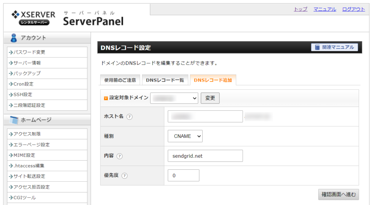Open the 設定対象ドメイン dropdown
373x205 pixels.
174,98
